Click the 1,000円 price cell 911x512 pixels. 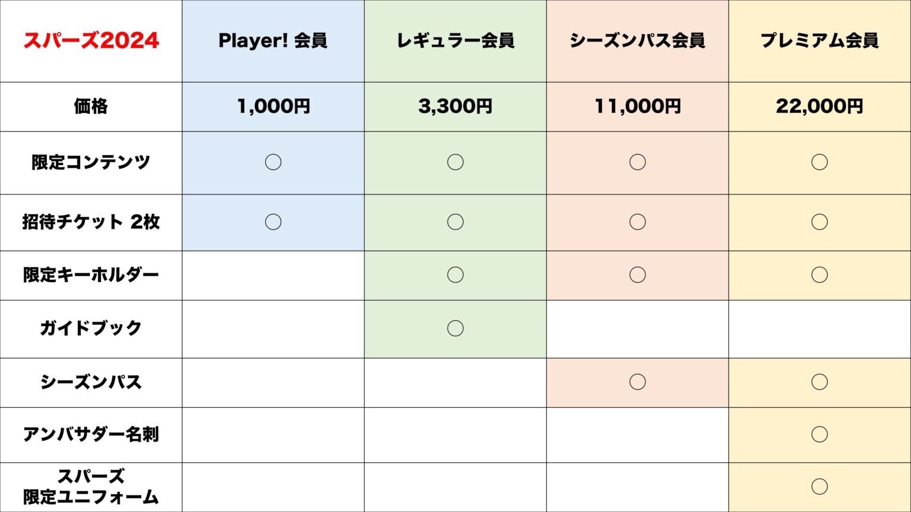[273, 106]
